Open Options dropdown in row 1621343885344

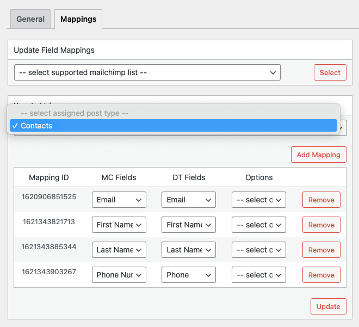(x=259, y=250)
